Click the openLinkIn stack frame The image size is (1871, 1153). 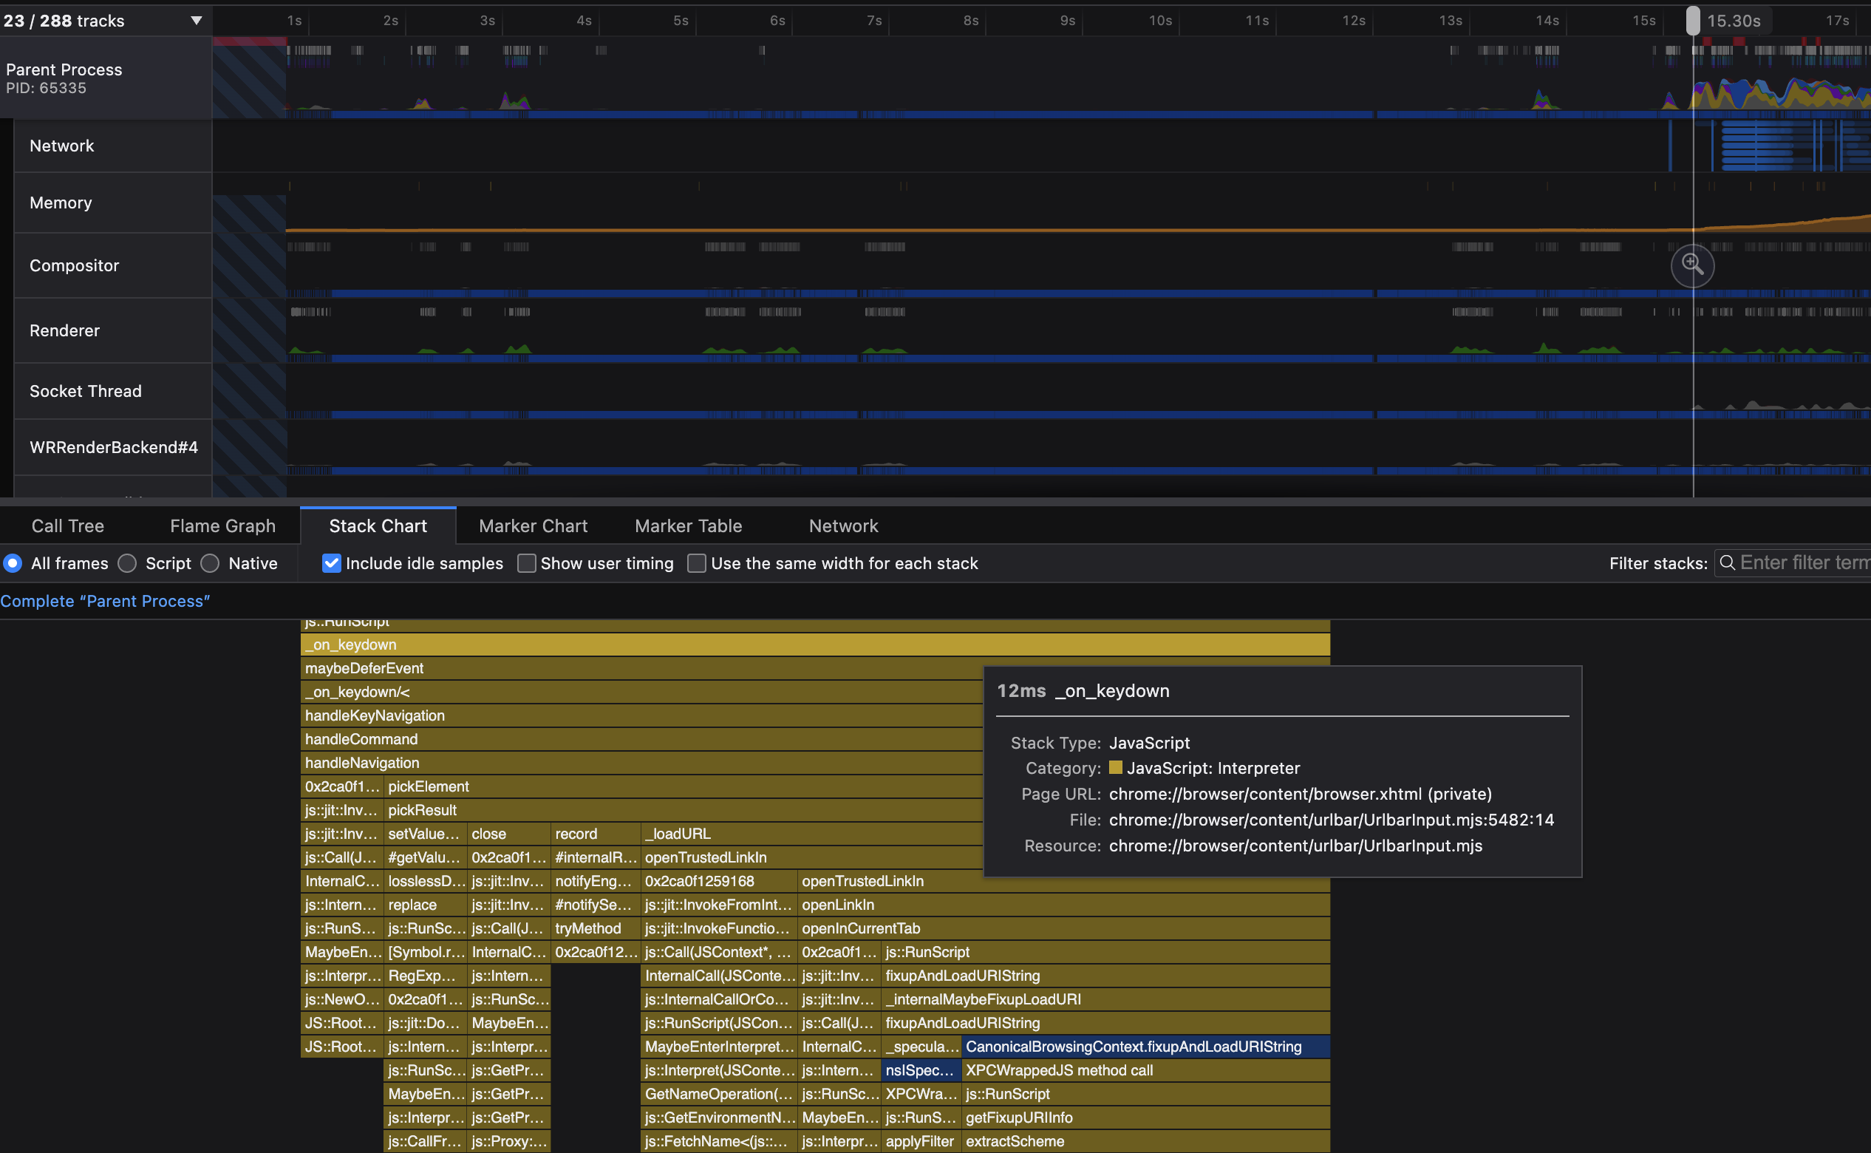[x=1063, y=905]
